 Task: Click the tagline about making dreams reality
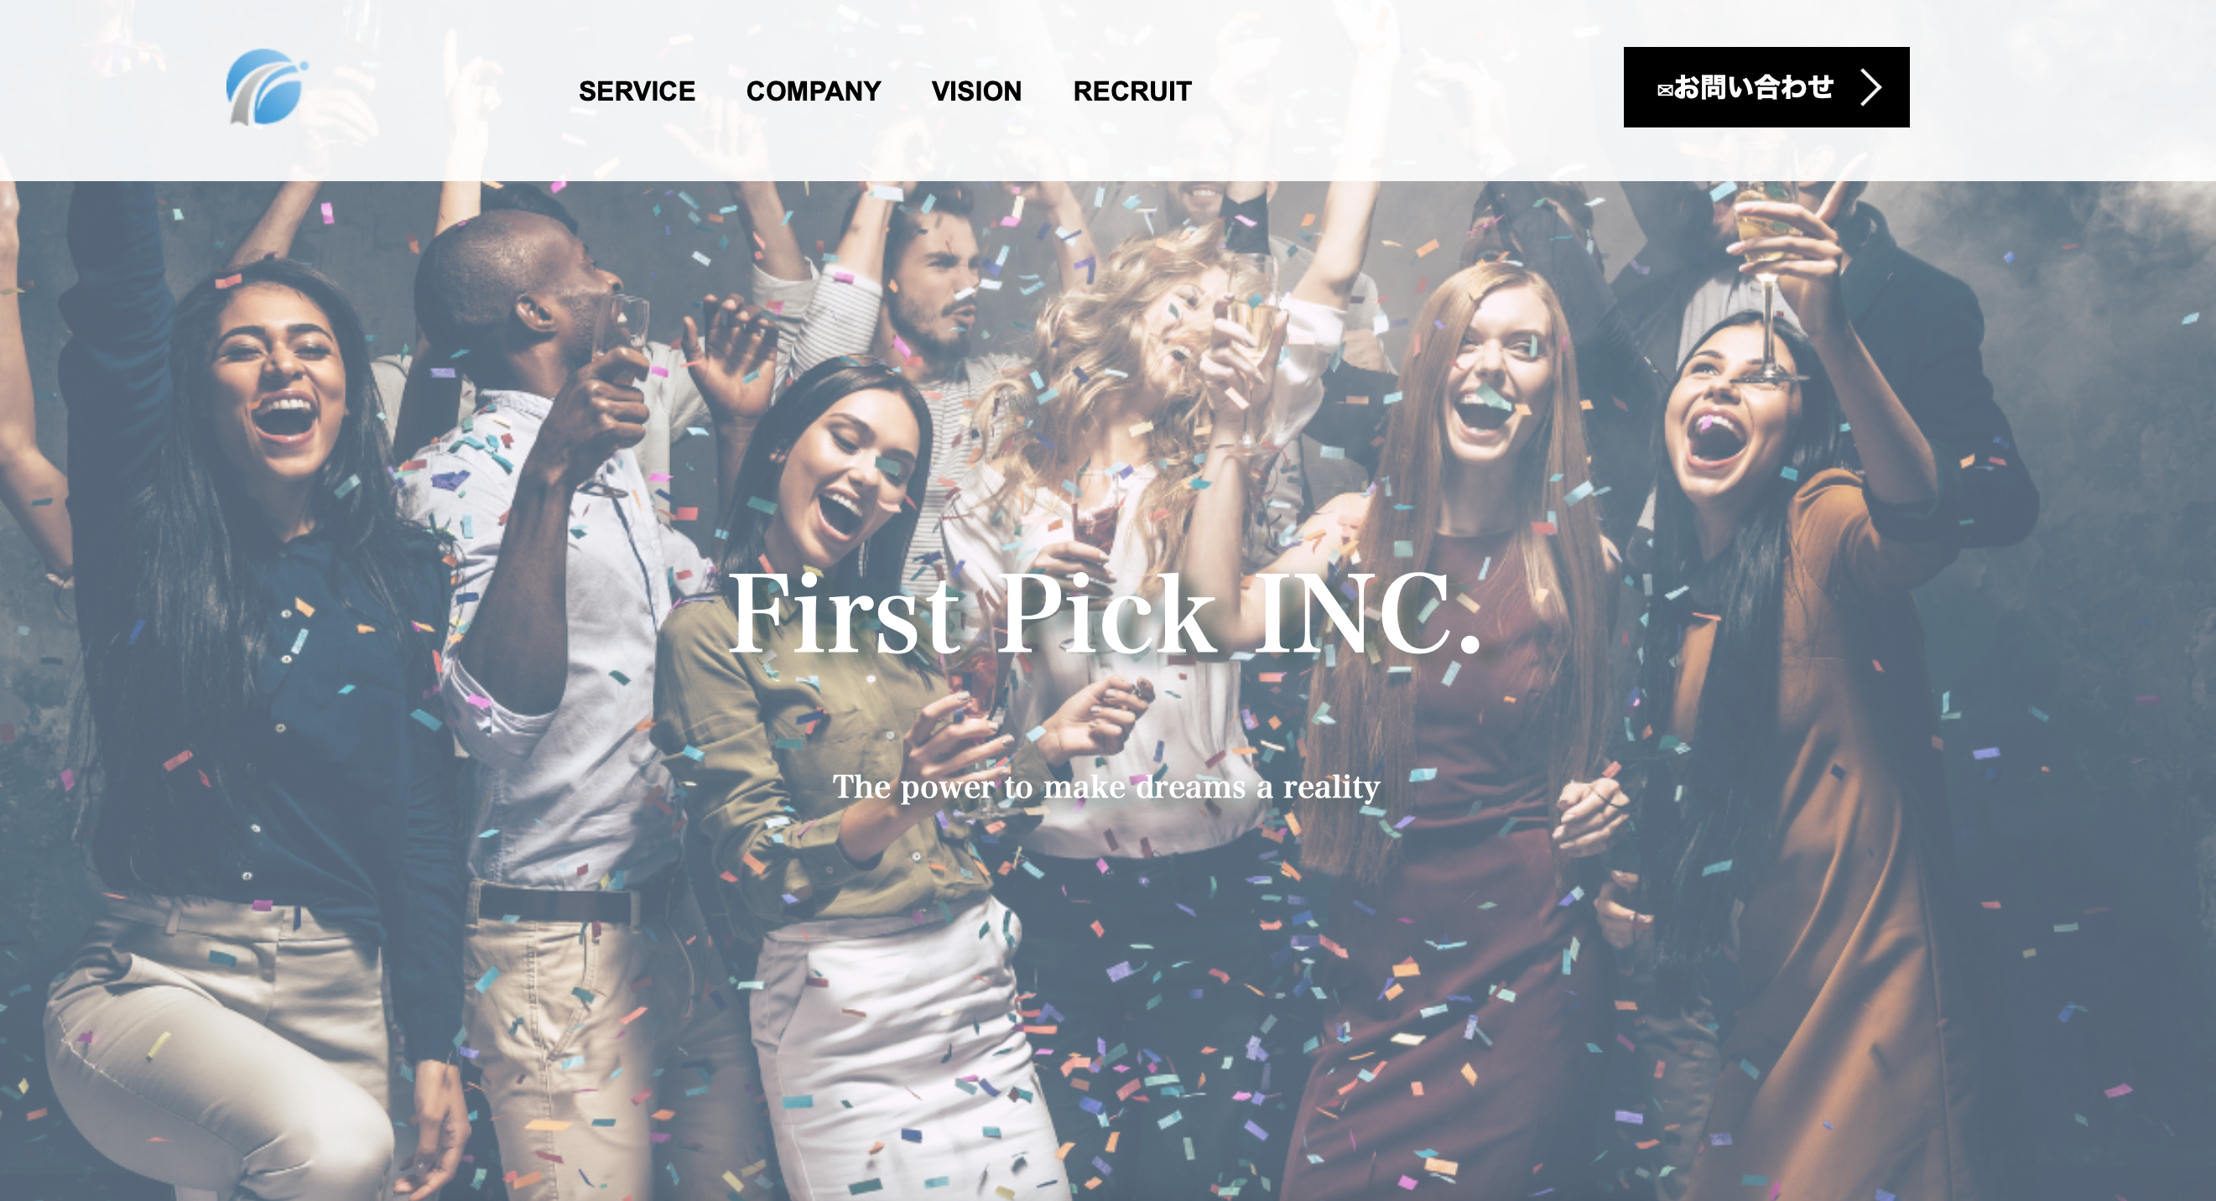1106,787
